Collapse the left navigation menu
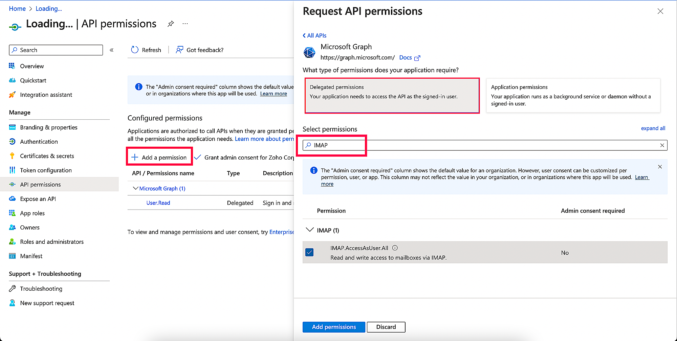 pos(112,50)
